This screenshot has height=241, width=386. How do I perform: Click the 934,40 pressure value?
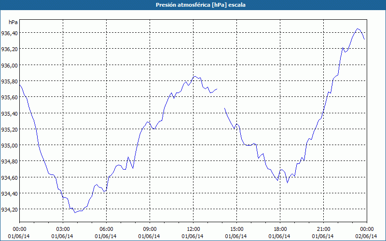(x=9, y=194)
